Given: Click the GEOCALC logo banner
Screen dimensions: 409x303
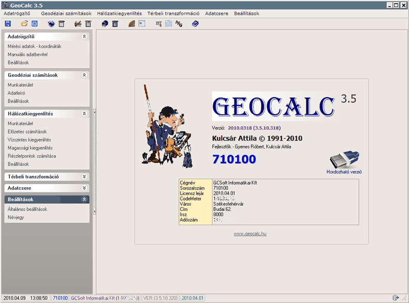Looking at the screenshot, I should 274,106.
